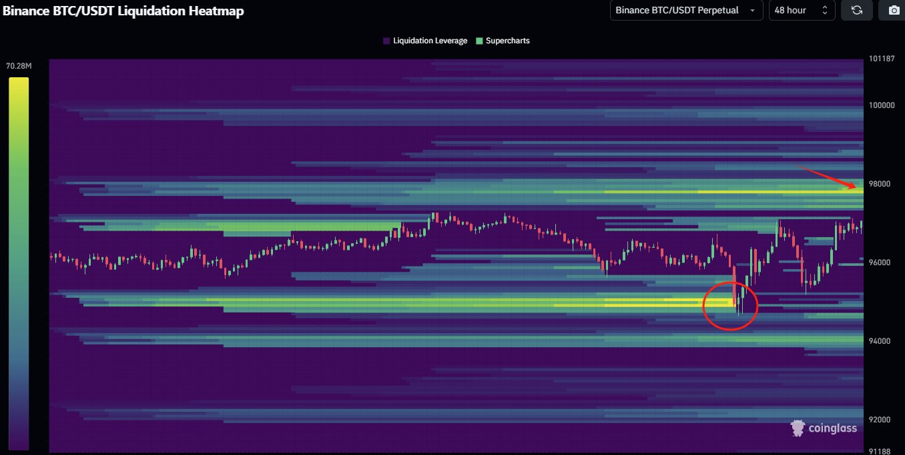
Task: Click the 94000 price axis label
Action: [878, 341]
